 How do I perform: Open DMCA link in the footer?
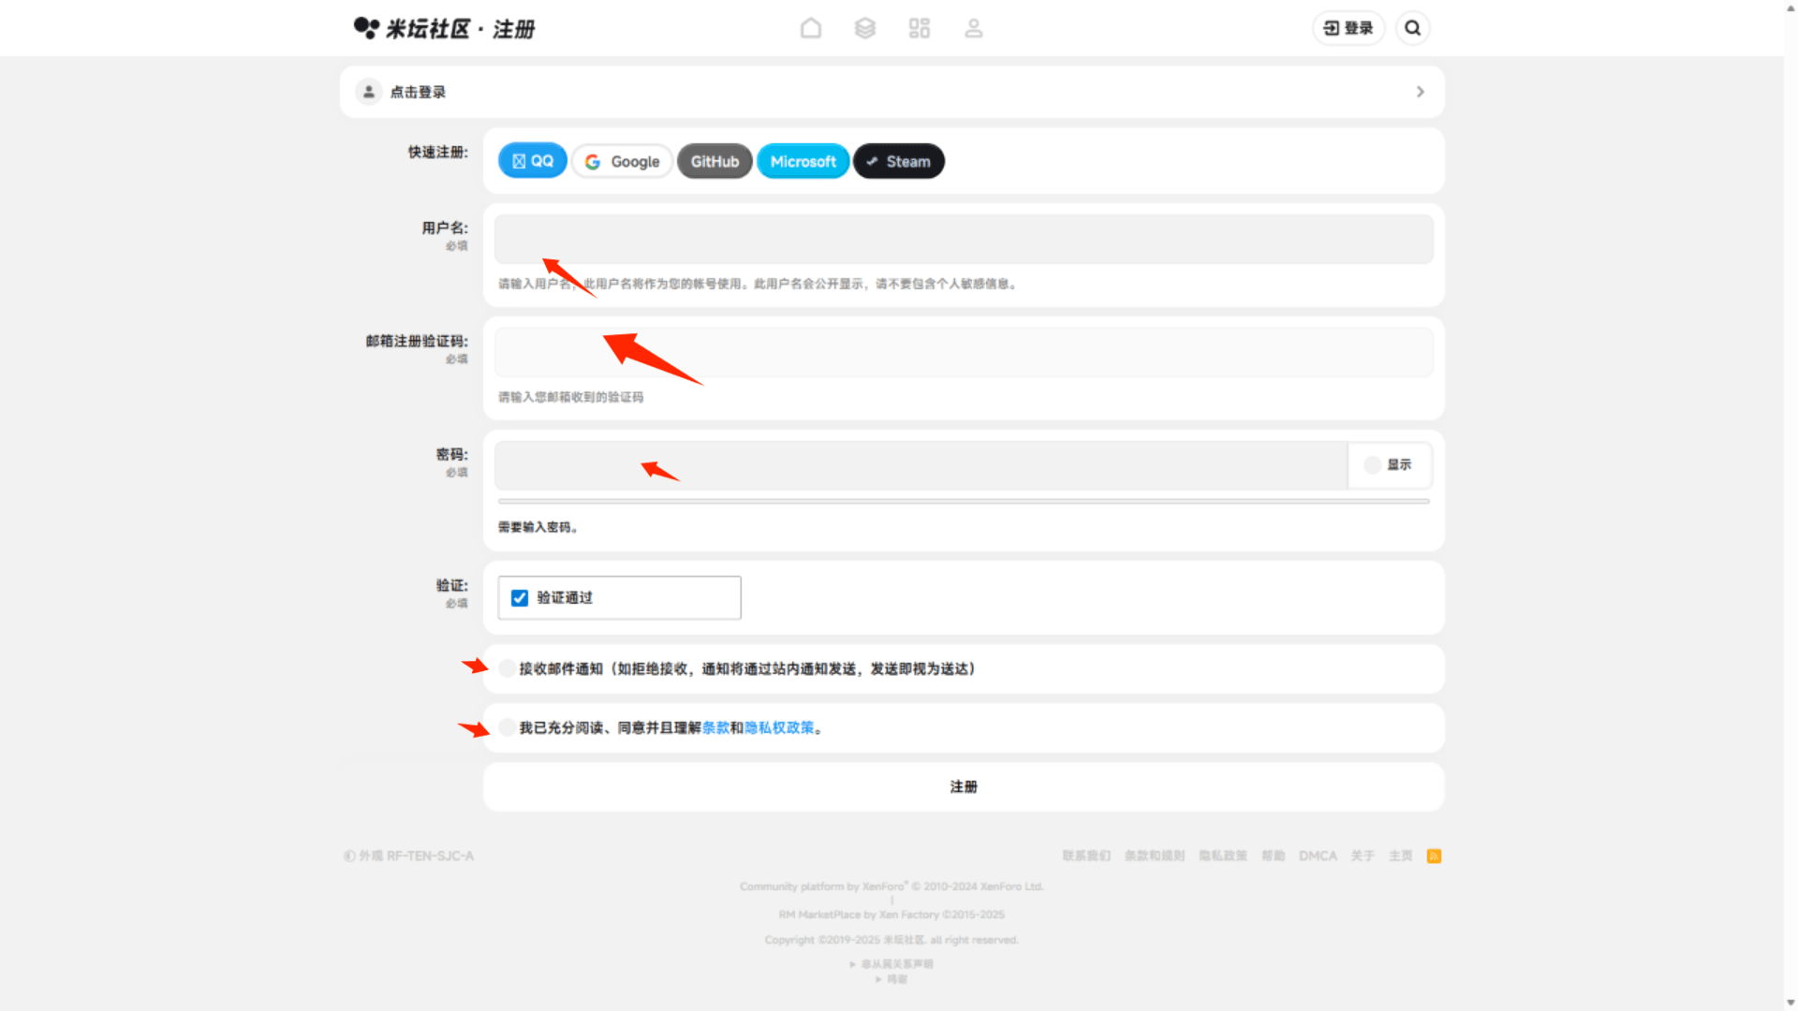point(1318,856)
